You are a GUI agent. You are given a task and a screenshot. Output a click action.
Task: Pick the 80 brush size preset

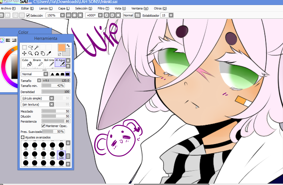(43, 155)
